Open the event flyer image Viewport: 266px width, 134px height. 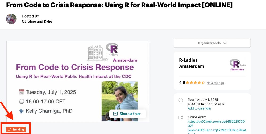(x=78, y=81)
